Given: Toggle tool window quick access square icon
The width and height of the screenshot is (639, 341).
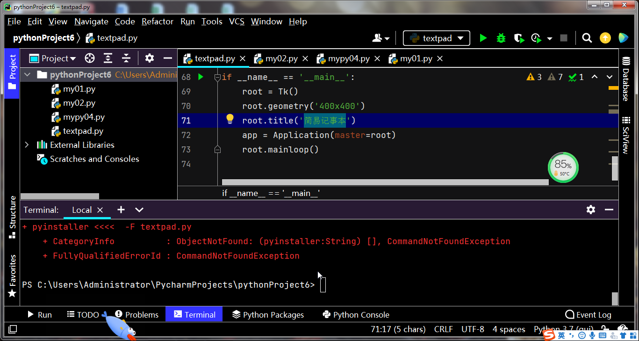Looking at the screenshot, I should 13,329.
